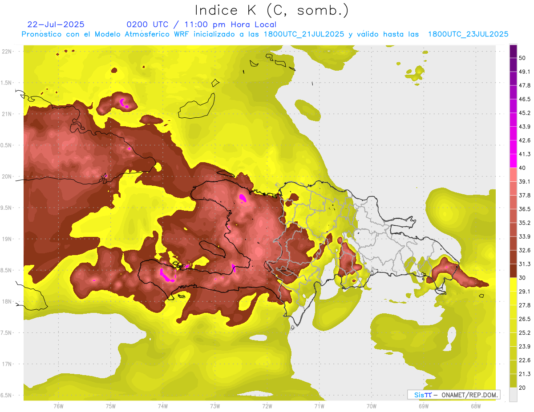Pick the magenta swatch between 40 and 41.3

click(513, 161)
